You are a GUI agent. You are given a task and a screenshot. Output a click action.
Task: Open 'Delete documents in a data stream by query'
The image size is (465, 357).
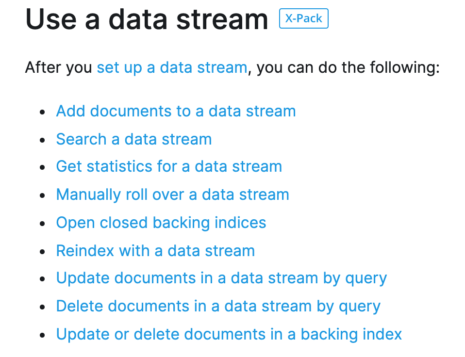218,307
